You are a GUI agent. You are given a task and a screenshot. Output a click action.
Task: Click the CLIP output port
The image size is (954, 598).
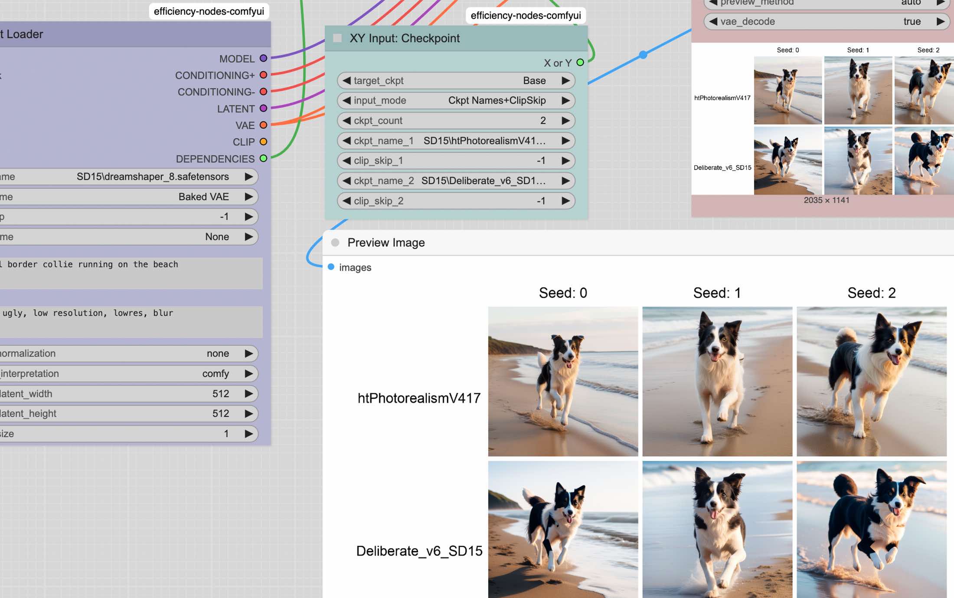[x=263, y=142]
